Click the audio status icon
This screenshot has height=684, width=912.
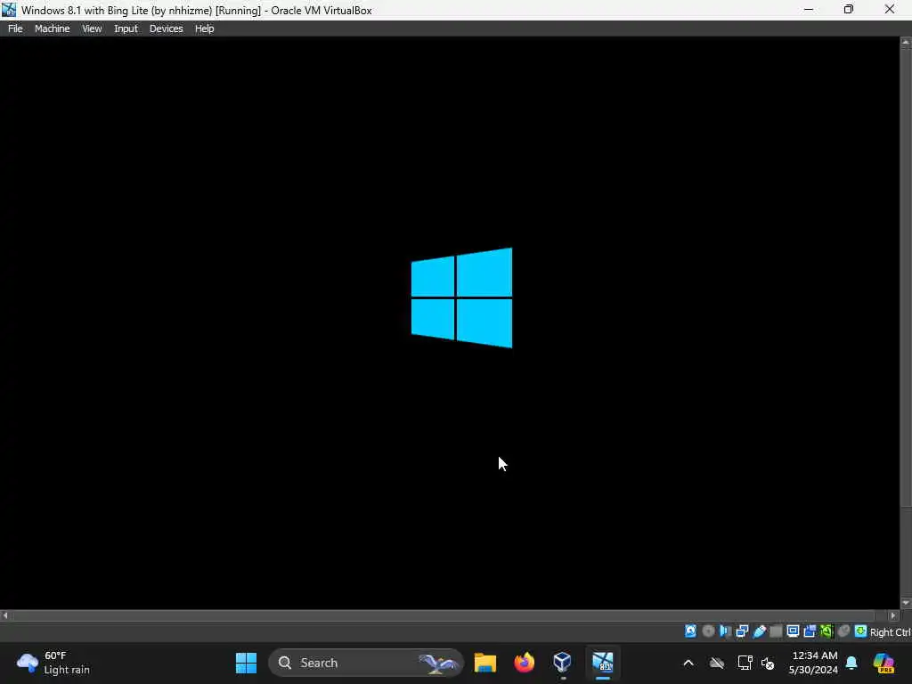(x=725, y=631)
